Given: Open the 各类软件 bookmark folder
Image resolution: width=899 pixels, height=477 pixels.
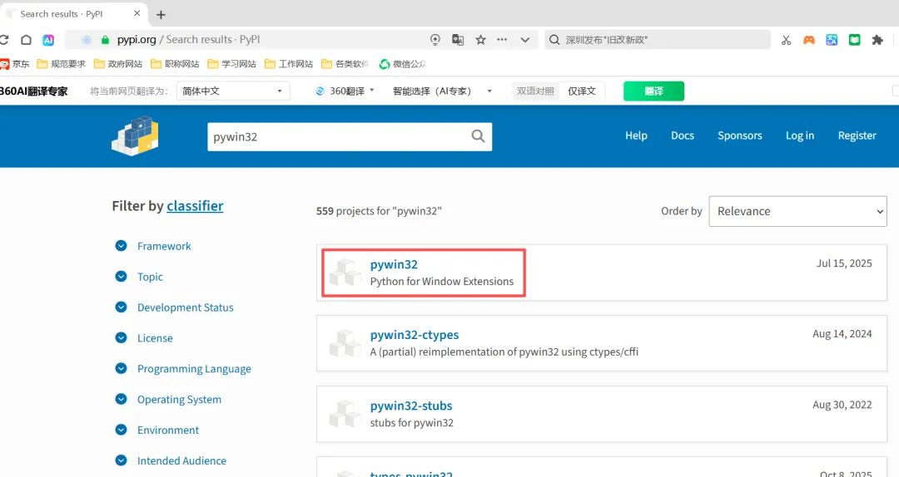Looking at the screenshot, I should 345,63.
